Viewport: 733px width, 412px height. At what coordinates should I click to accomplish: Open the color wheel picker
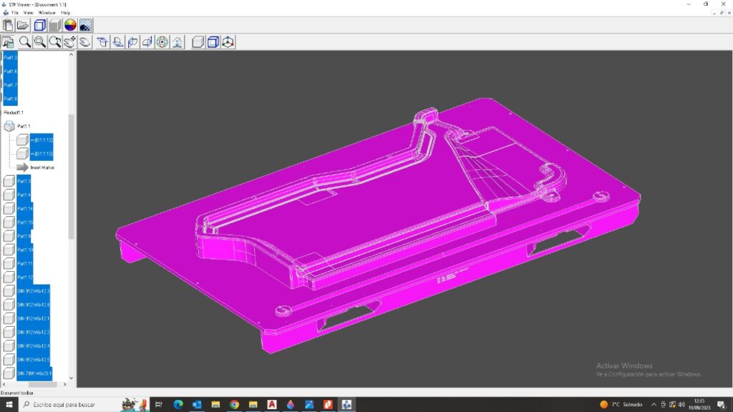(x=70, y=26)
